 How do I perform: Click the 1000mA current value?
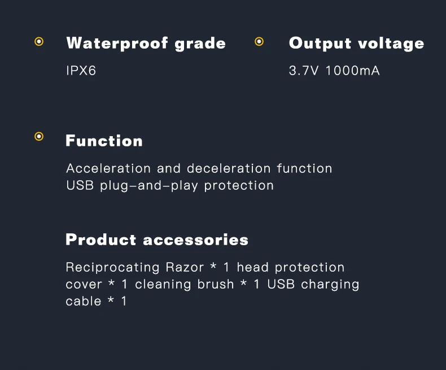353,72
